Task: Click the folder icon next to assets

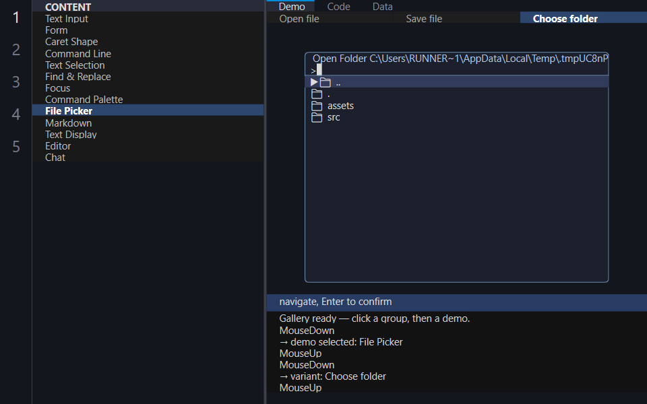Action: pos(317,106)
